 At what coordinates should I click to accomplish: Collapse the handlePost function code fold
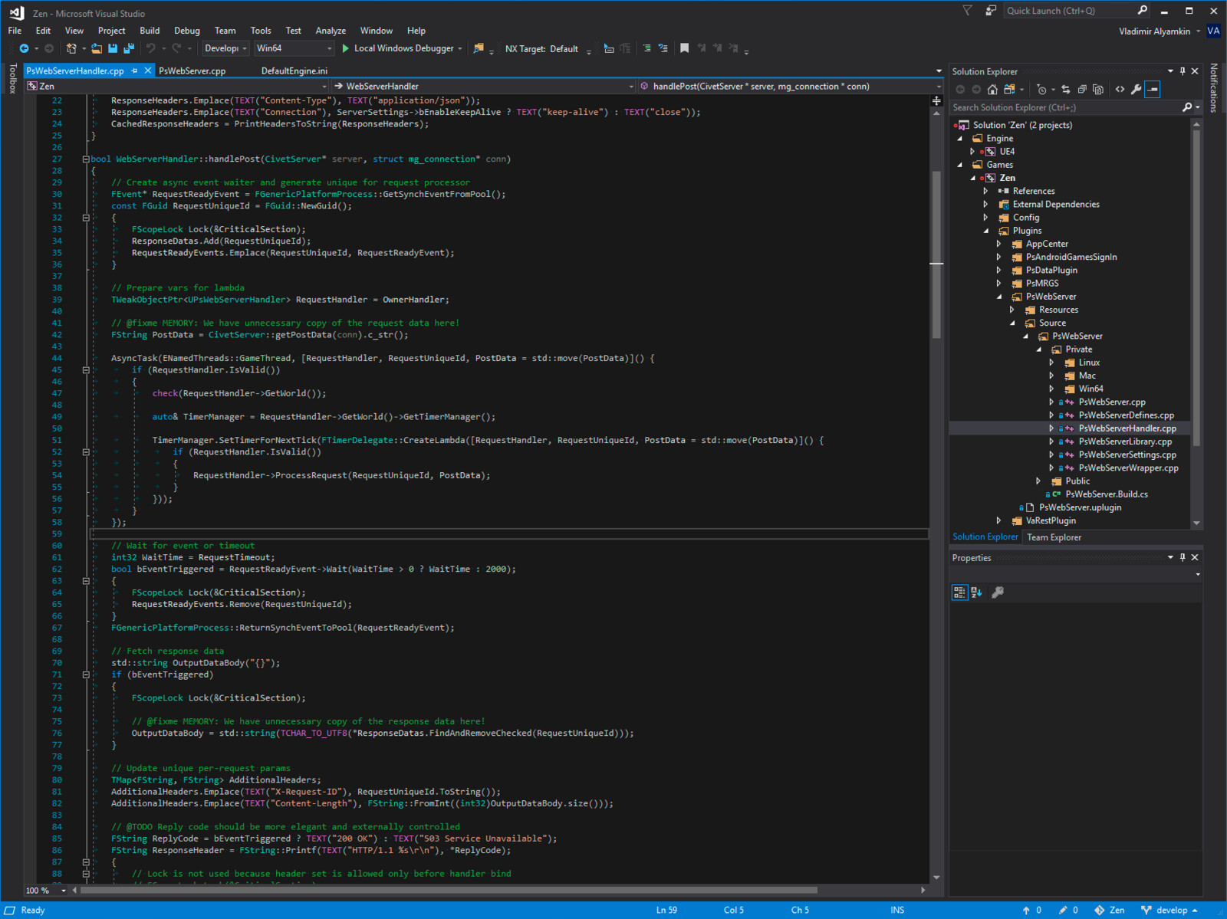[x=86, y=159]
